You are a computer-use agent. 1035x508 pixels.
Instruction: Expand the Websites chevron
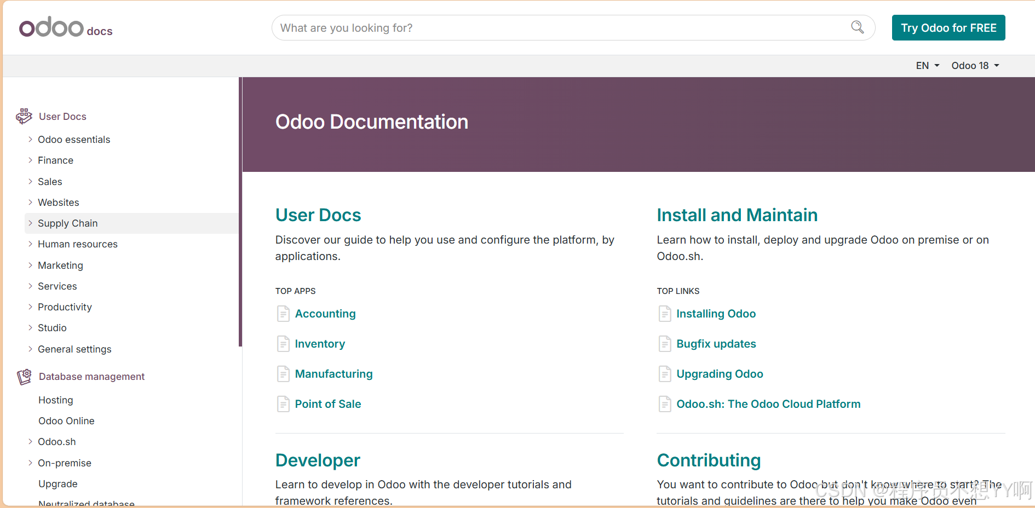[x=31, y=203]
